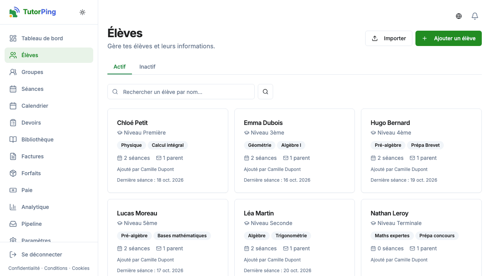Image resolution: width=491 pixels, height=276 pixels.
Task: Click the Prépa Brevet tag
Action: [x=425, y=145]
